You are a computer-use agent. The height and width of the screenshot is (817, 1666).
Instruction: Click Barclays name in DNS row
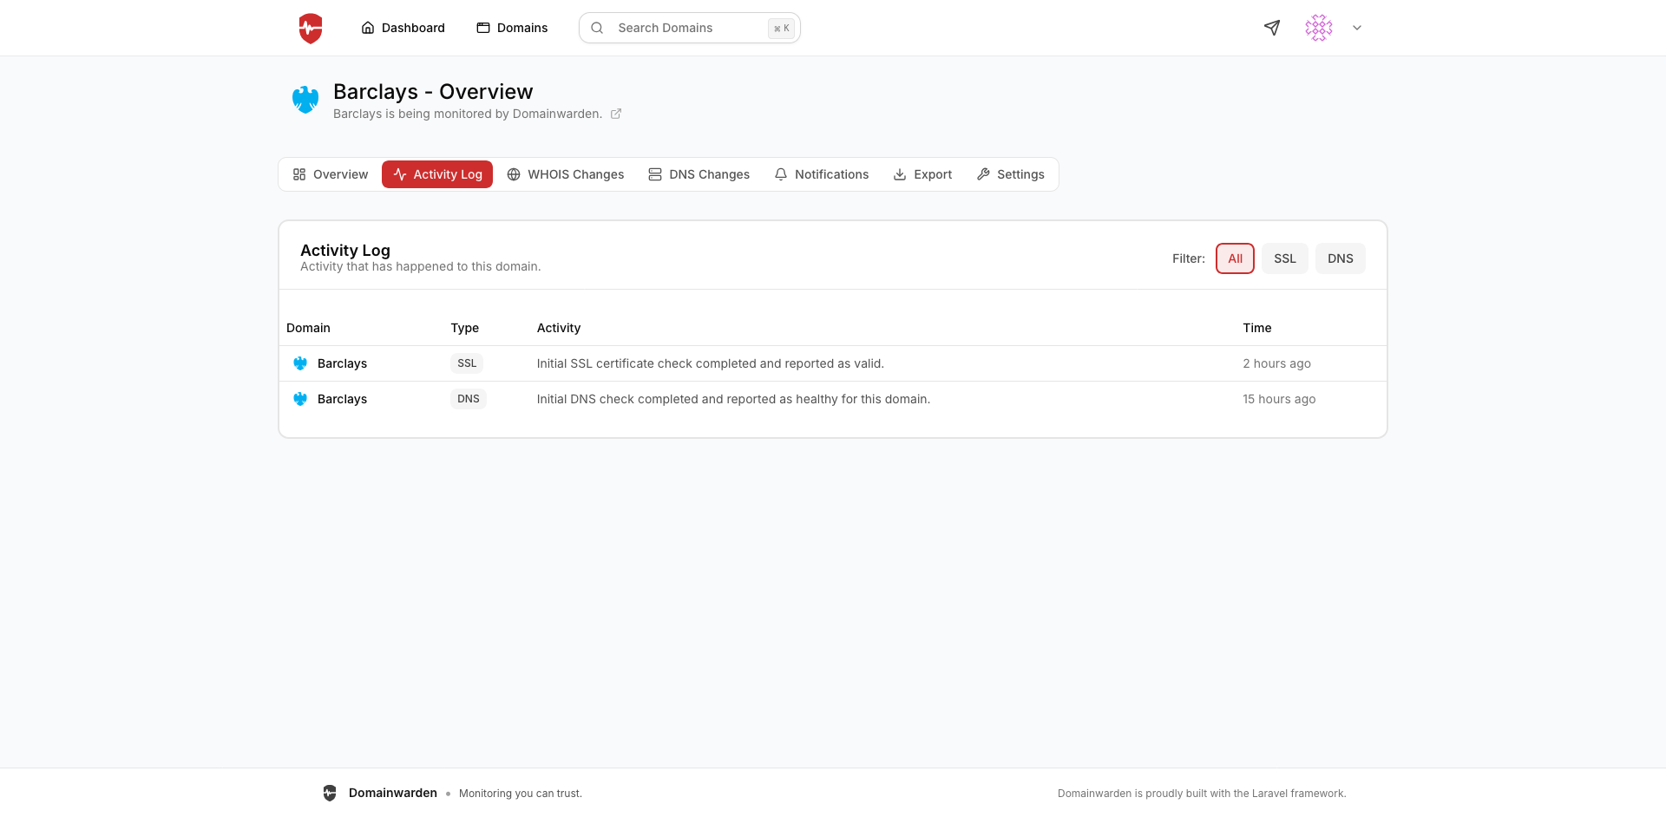click(x=342, y=399)
